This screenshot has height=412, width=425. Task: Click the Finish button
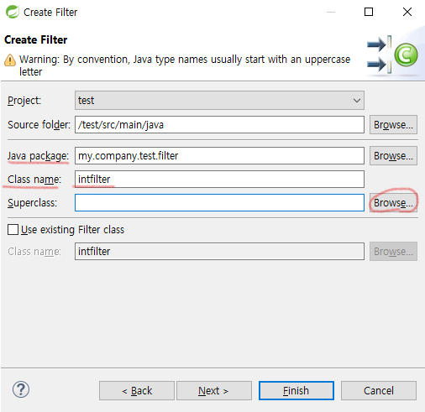296,390
